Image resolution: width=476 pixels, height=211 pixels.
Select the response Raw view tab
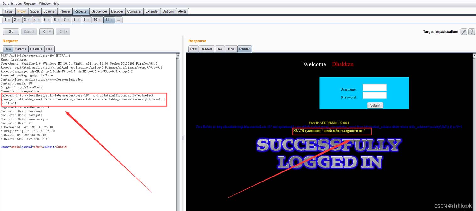(x=194, y=49)
